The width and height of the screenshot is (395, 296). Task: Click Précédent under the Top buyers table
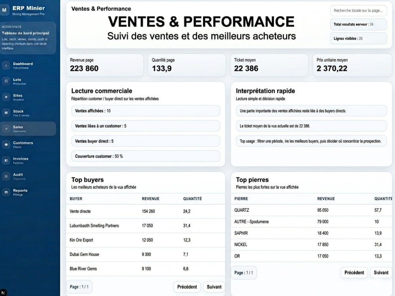[187, 287]
